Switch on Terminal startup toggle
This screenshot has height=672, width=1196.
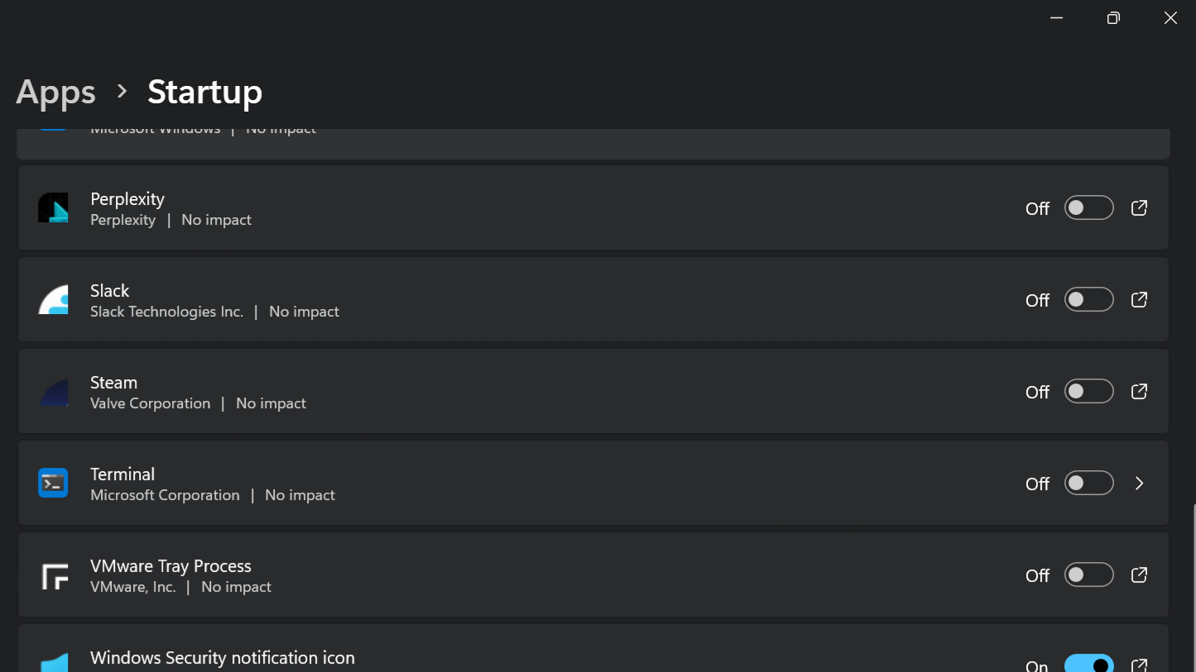(1088, 483)
